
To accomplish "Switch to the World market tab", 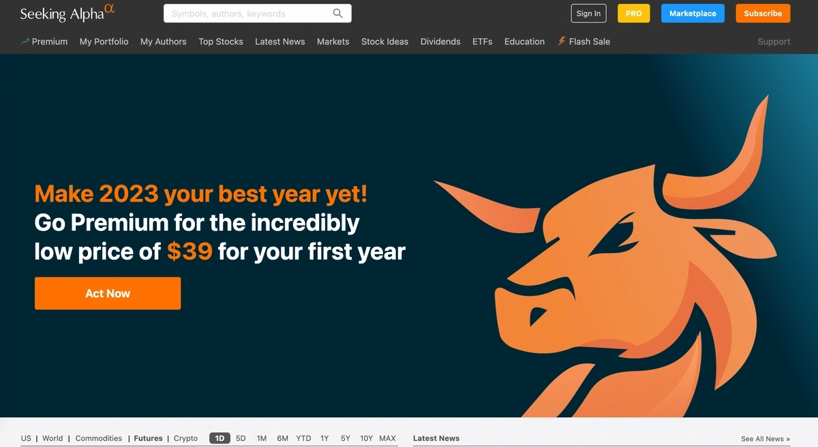I will (52, 439).
